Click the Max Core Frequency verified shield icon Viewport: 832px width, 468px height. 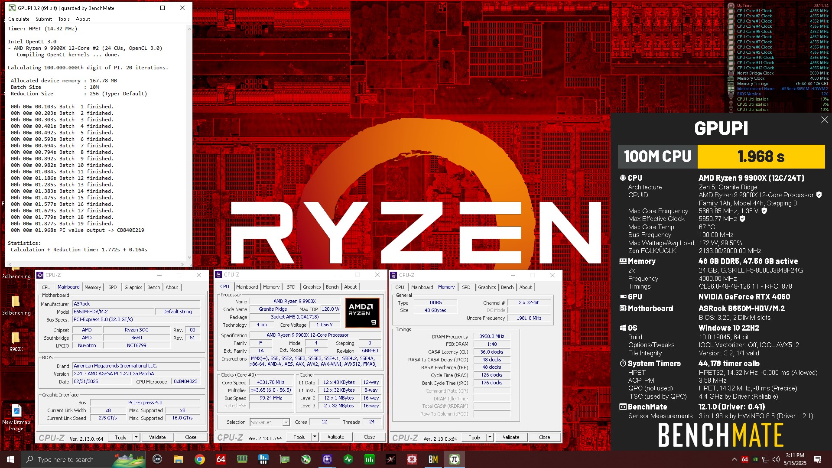click(x=764, y=211)
